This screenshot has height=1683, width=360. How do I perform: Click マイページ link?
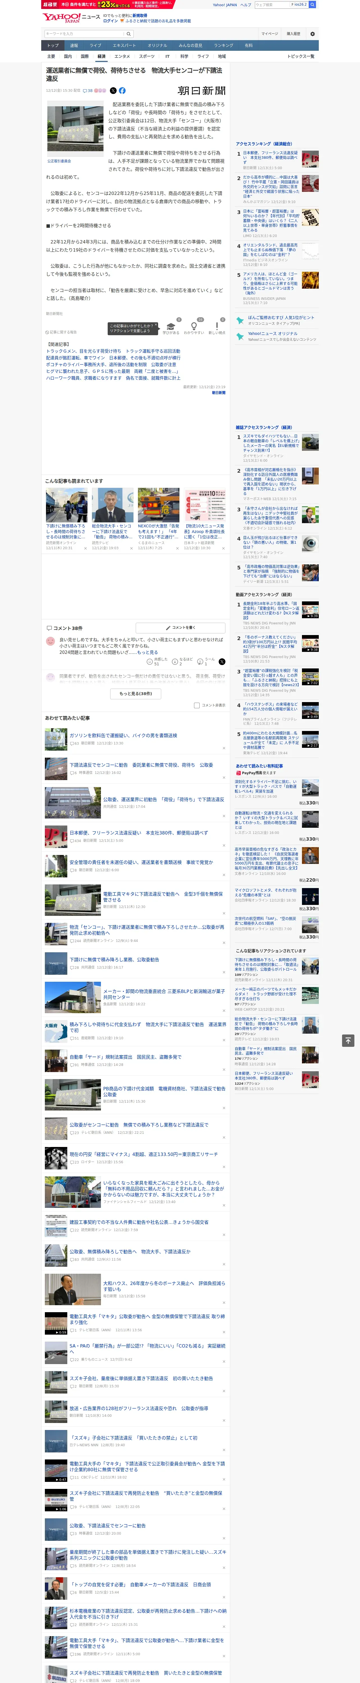click(269, 34)
